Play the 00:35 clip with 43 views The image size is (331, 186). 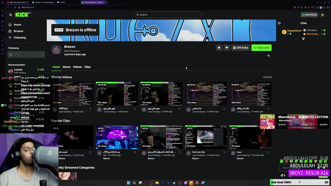[x=161, y=137]
